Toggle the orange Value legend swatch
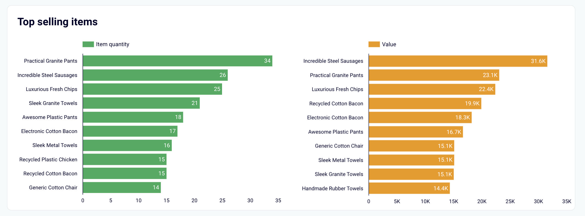Viewport: 585px width, 216px height. point(374,44)
